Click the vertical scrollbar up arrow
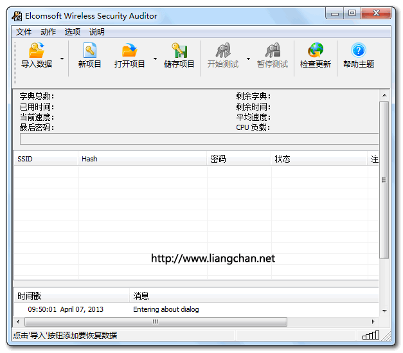The width and height of the screenshot is (403, 353). (384, 95)
